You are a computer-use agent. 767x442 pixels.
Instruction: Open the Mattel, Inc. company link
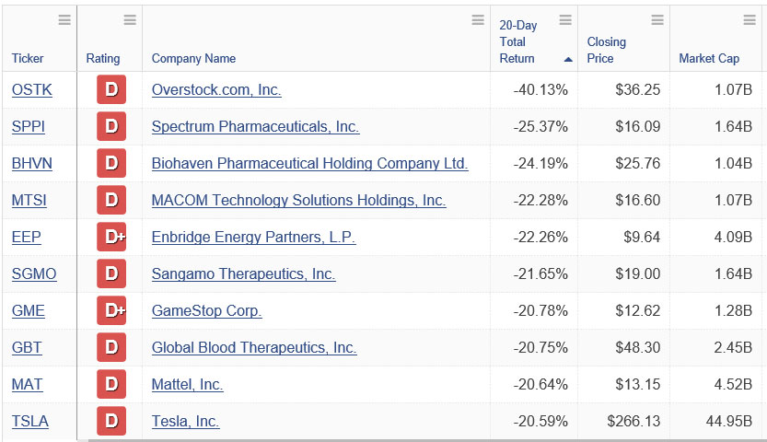(187, 384)
